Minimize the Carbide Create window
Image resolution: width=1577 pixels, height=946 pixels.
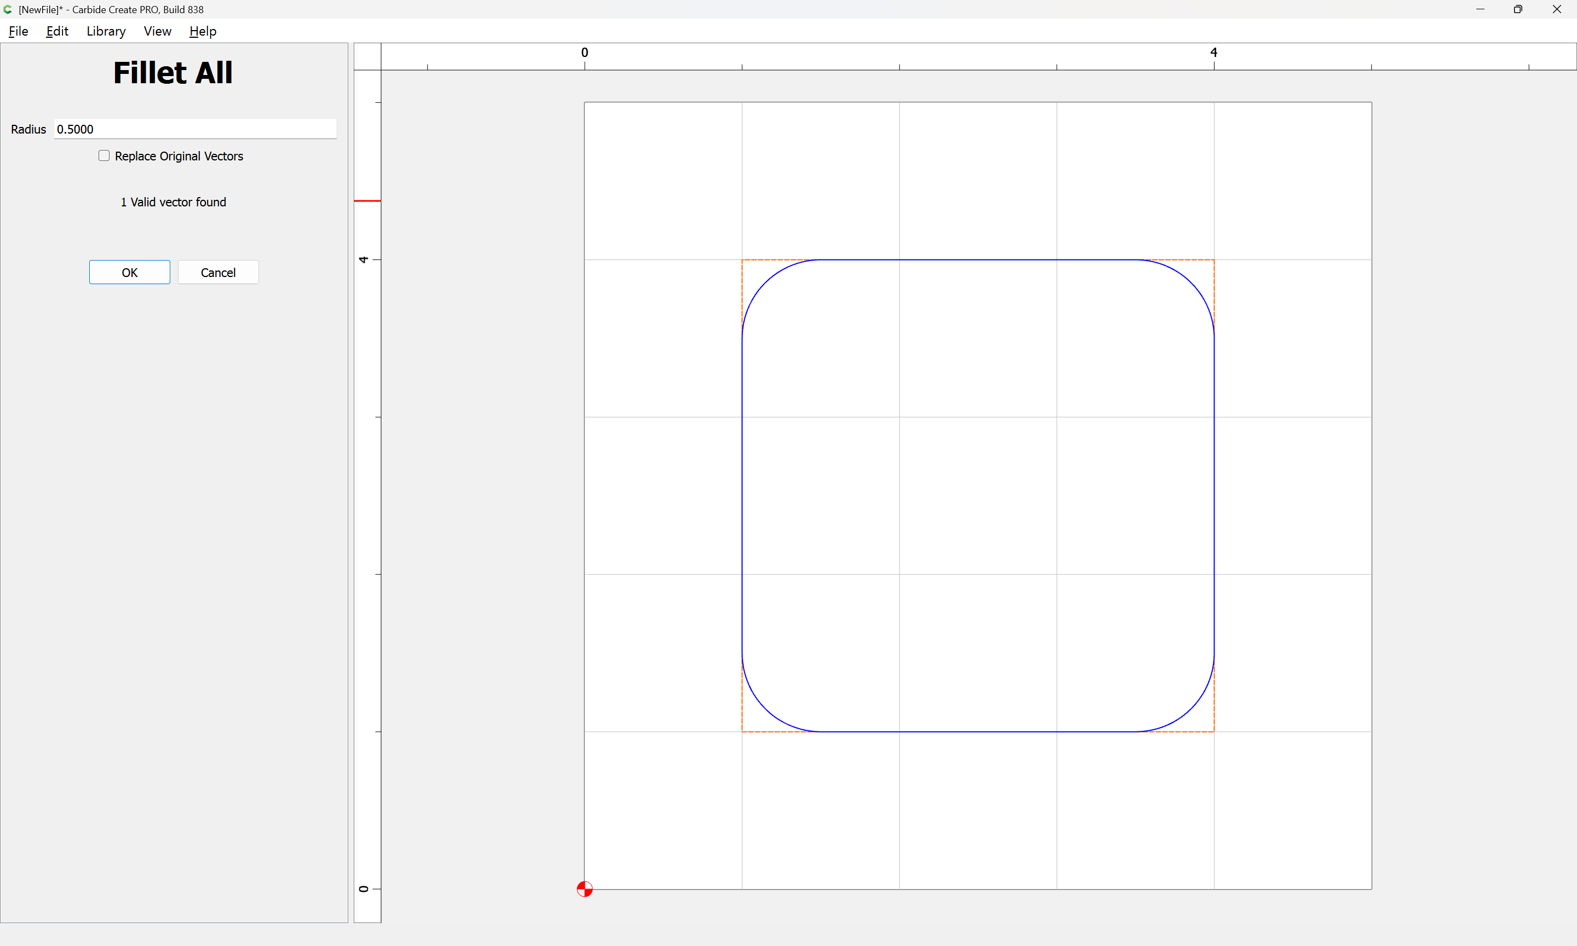[1480, 9]
